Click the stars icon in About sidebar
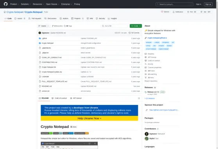 point(146,71)
